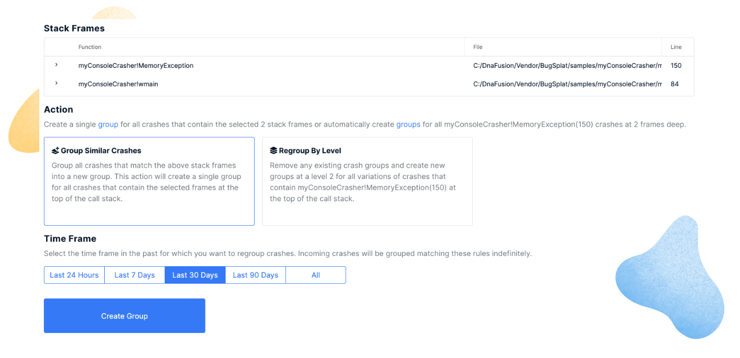Choose the Last 90 Days time frame
Viewport: 740px width, 358px height.
tap(255, 275)
